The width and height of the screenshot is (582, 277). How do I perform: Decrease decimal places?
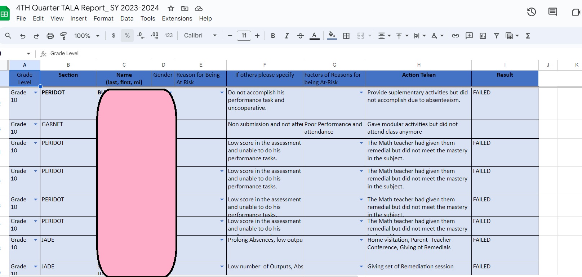[x=141, y=36]
